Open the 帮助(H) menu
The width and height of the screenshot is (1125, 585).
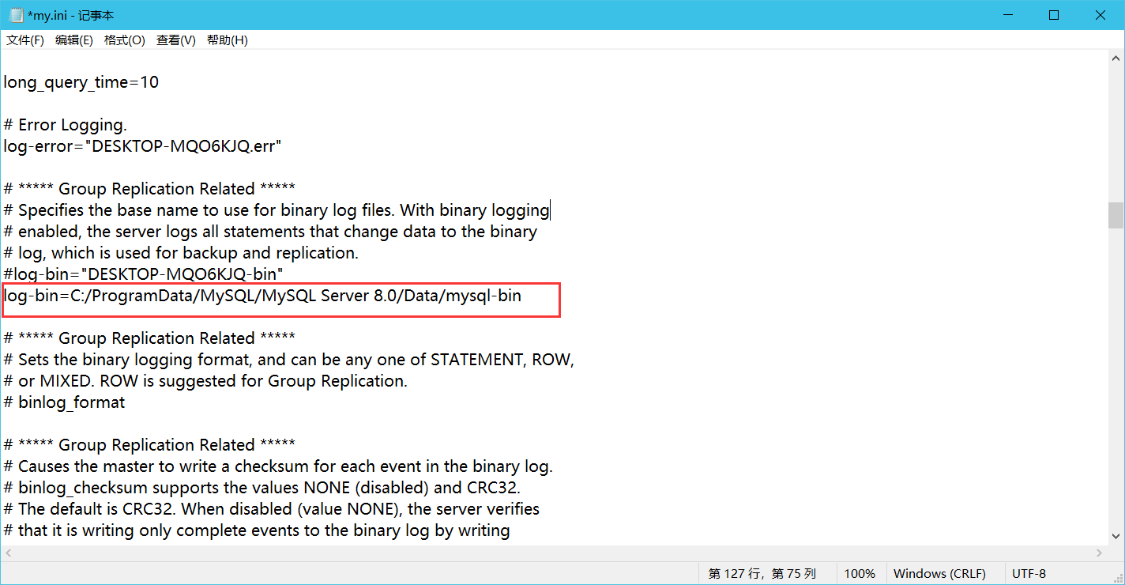click(228, 40)
